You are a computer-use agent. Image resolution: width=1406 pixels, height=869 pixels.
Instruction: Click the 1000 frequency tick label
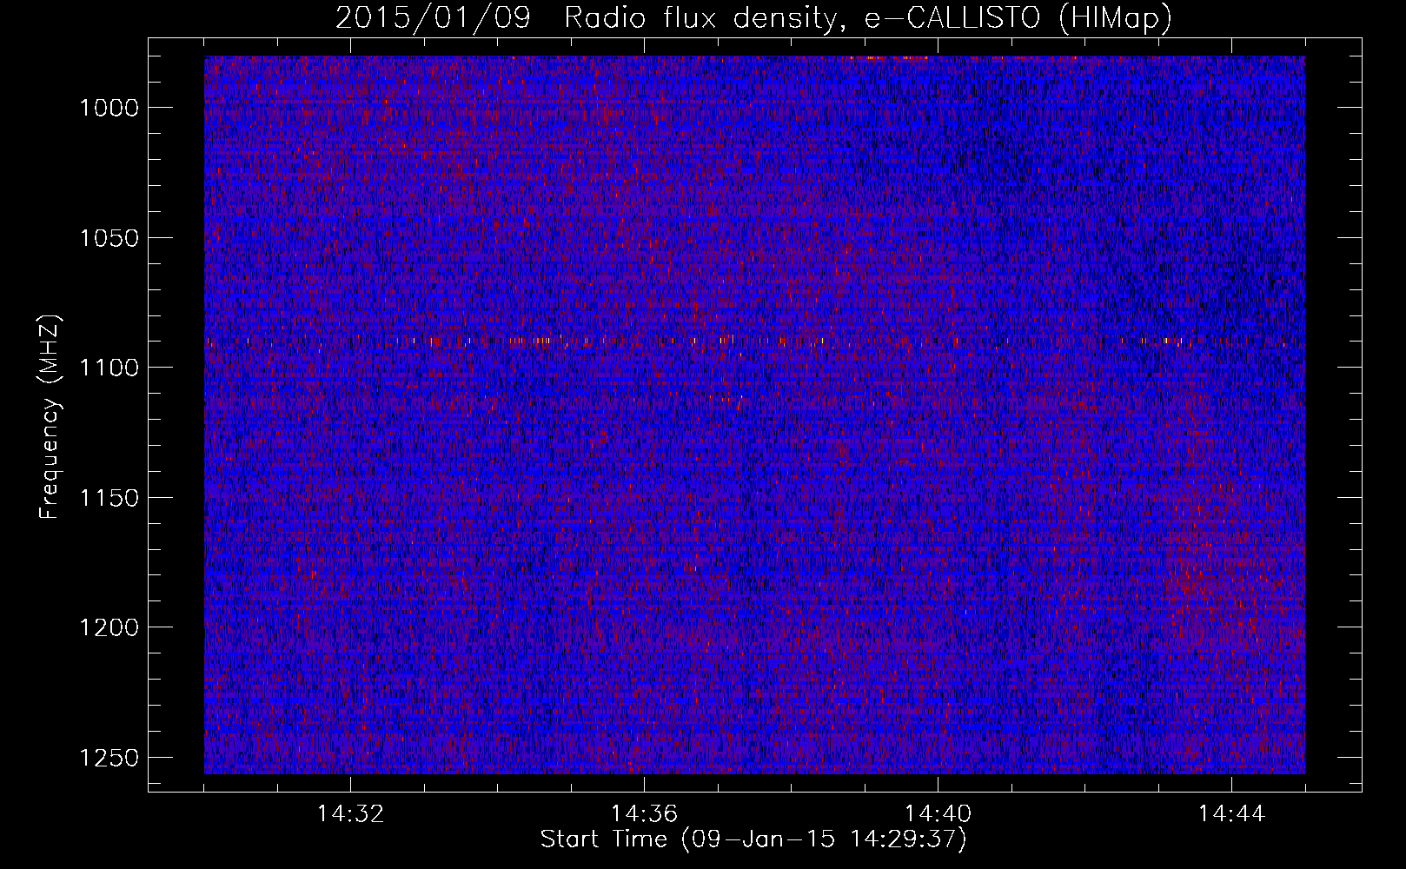[109, 108]
